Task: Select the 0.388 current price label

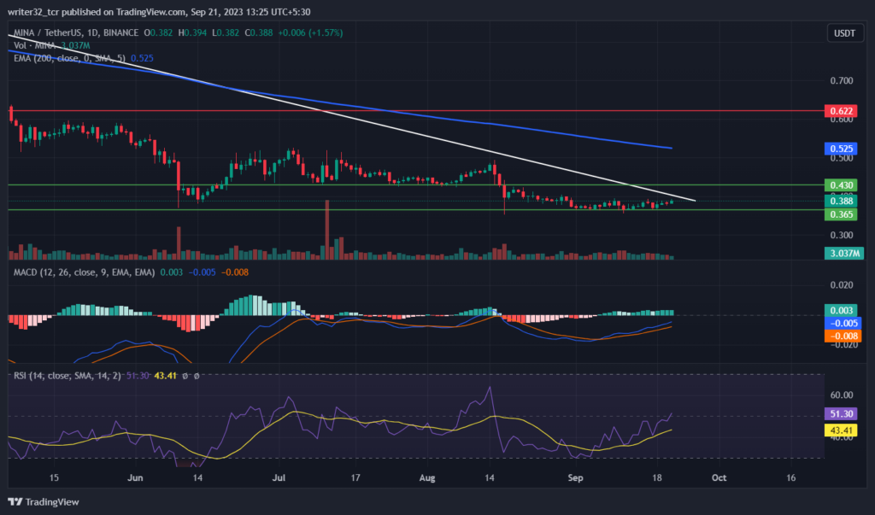Action: click(x=841, y=201)
